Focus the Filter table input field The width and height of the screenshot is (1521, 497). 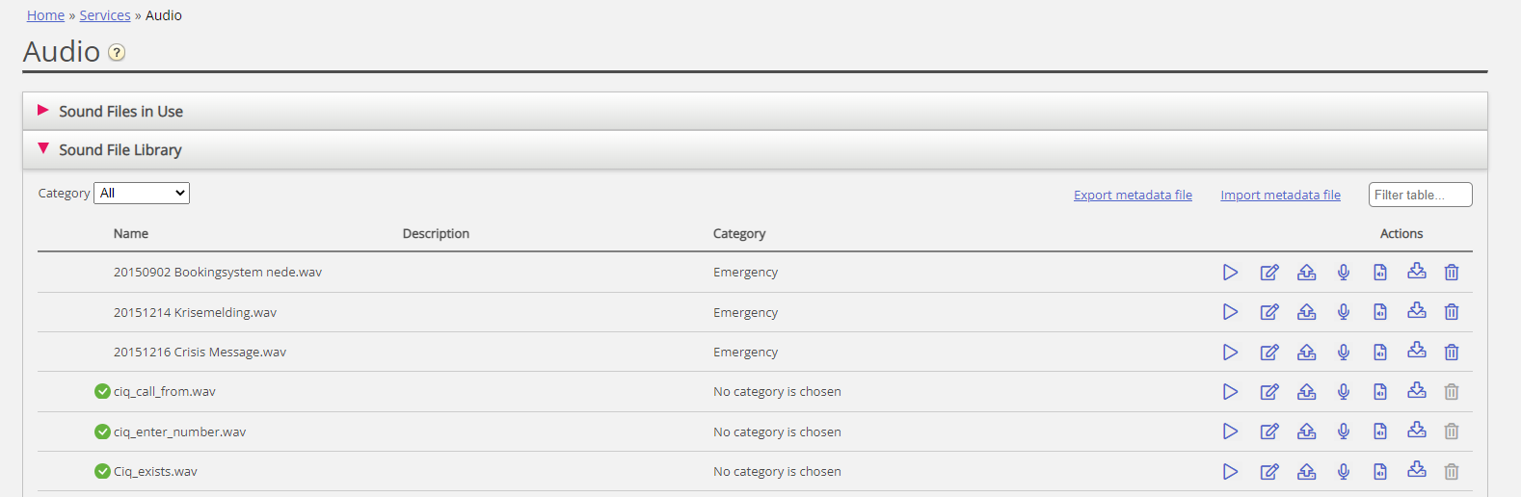coord(1420,195)
